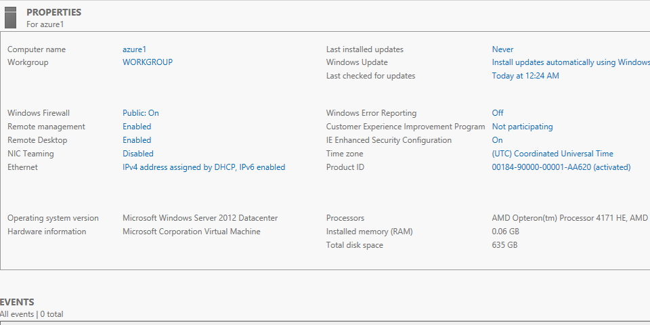Click the 'Time zone' label
Viewport: 650px width, 325px height.
(x=345, y=154)
